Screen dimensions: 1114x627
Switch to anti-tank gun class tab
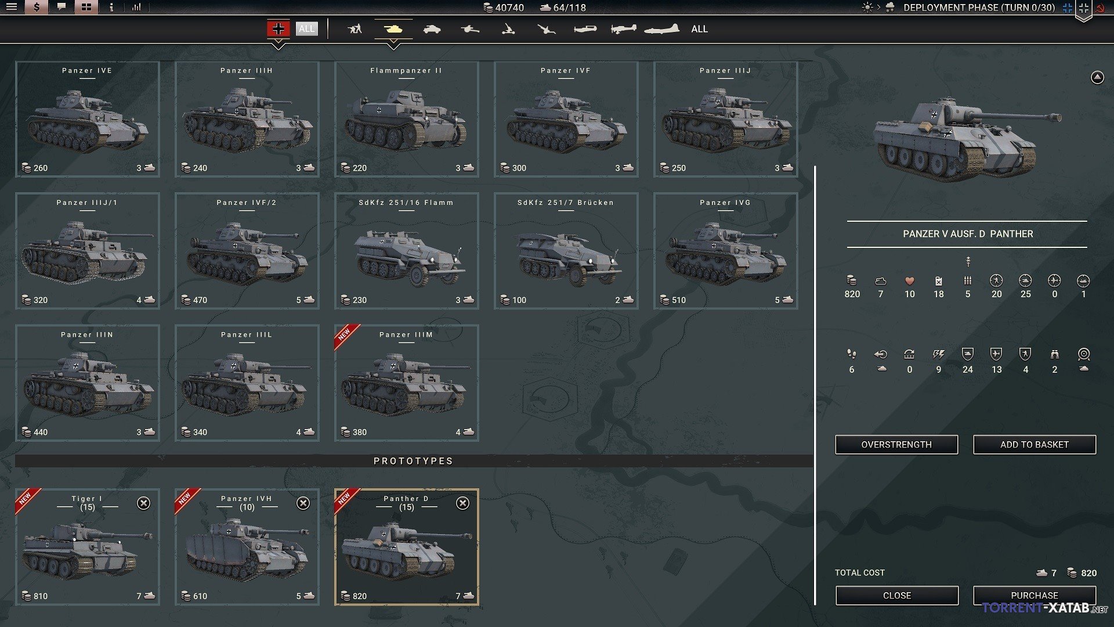(x=470, y=28)
